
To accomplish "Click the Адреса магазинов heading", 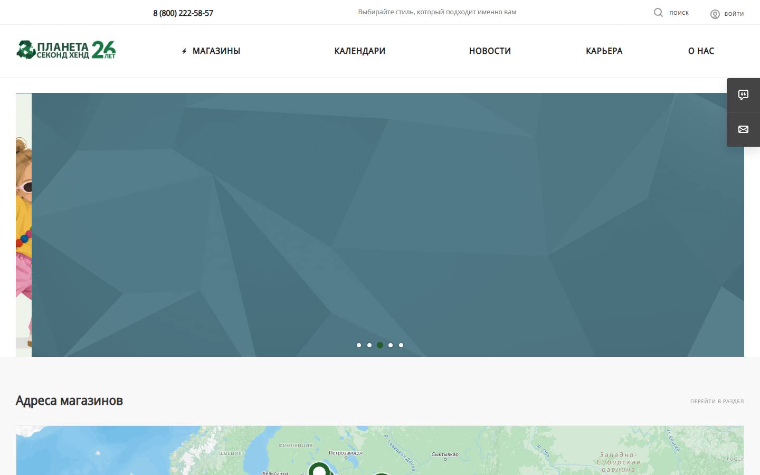I will pyautogui.click(x=69, y=401).
